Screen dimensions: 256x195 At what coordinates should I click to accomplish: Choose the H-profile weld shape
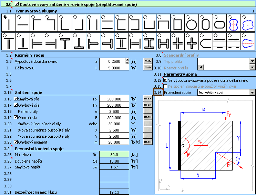click(x=159, y=35)
